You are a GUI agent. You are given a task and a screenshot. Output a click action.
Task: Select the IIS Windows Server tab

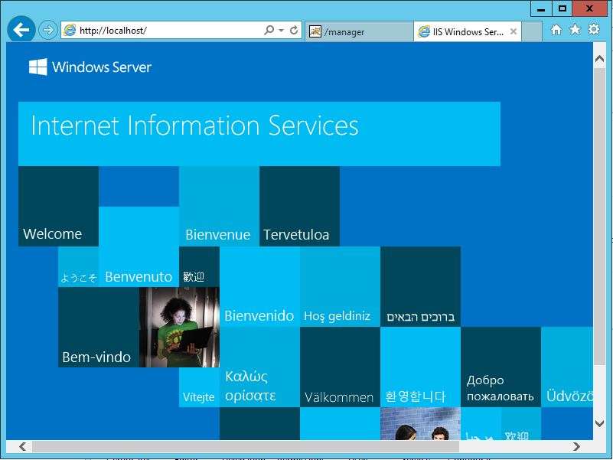point(467,31)
